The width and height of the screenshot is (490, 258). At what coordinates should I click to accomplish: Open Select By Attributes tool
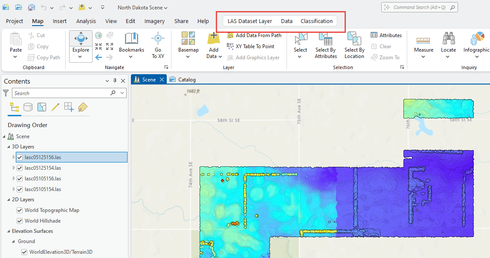pos(326,39)
